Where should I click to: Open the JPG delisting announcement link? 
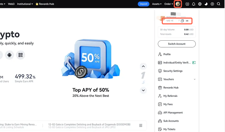pyautogui.click(x=82, y=127)
